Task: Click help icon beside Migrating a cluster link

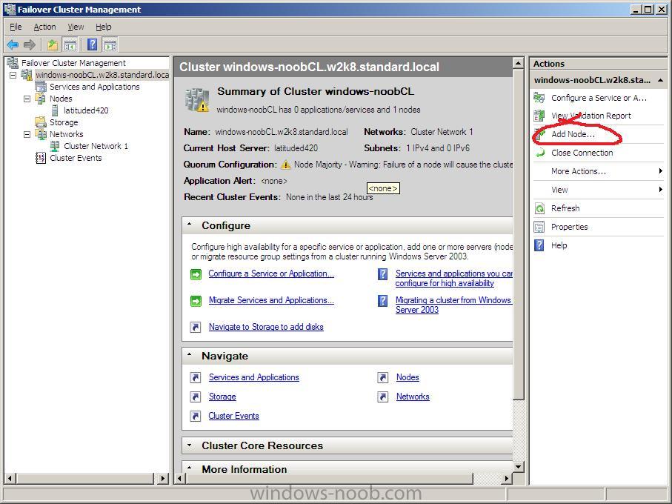Action: pyautogui.click(x=383, y=301)
